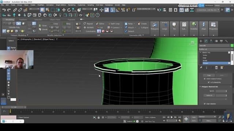Open Select by Name tool
The height and width of the screenshot is (131, 234).
pyautogui.click(x=48, y=10)
